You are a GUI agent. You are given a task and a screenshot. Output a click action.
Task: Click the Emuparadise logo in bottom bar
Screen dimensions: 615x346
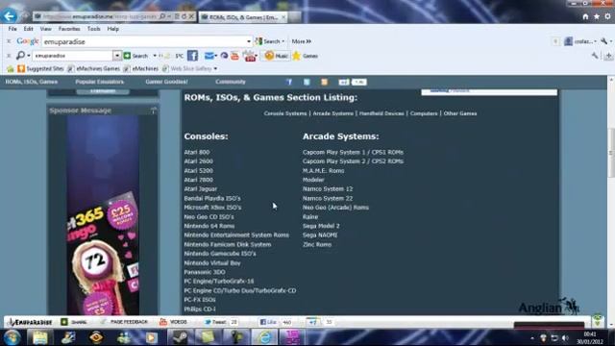[31, 322]
